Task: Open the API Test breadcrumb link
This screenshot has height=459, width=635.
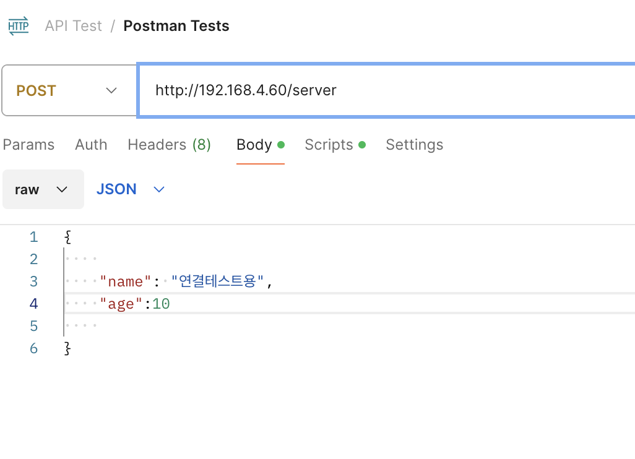Action: [73, 26]
